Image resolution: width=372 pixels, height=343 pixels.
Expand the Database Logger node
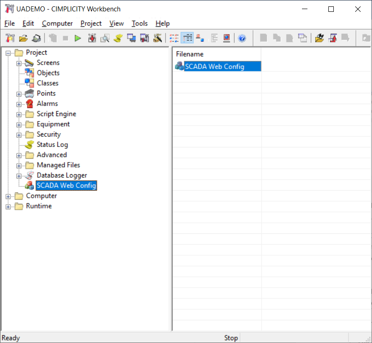(x=19, y=176)
